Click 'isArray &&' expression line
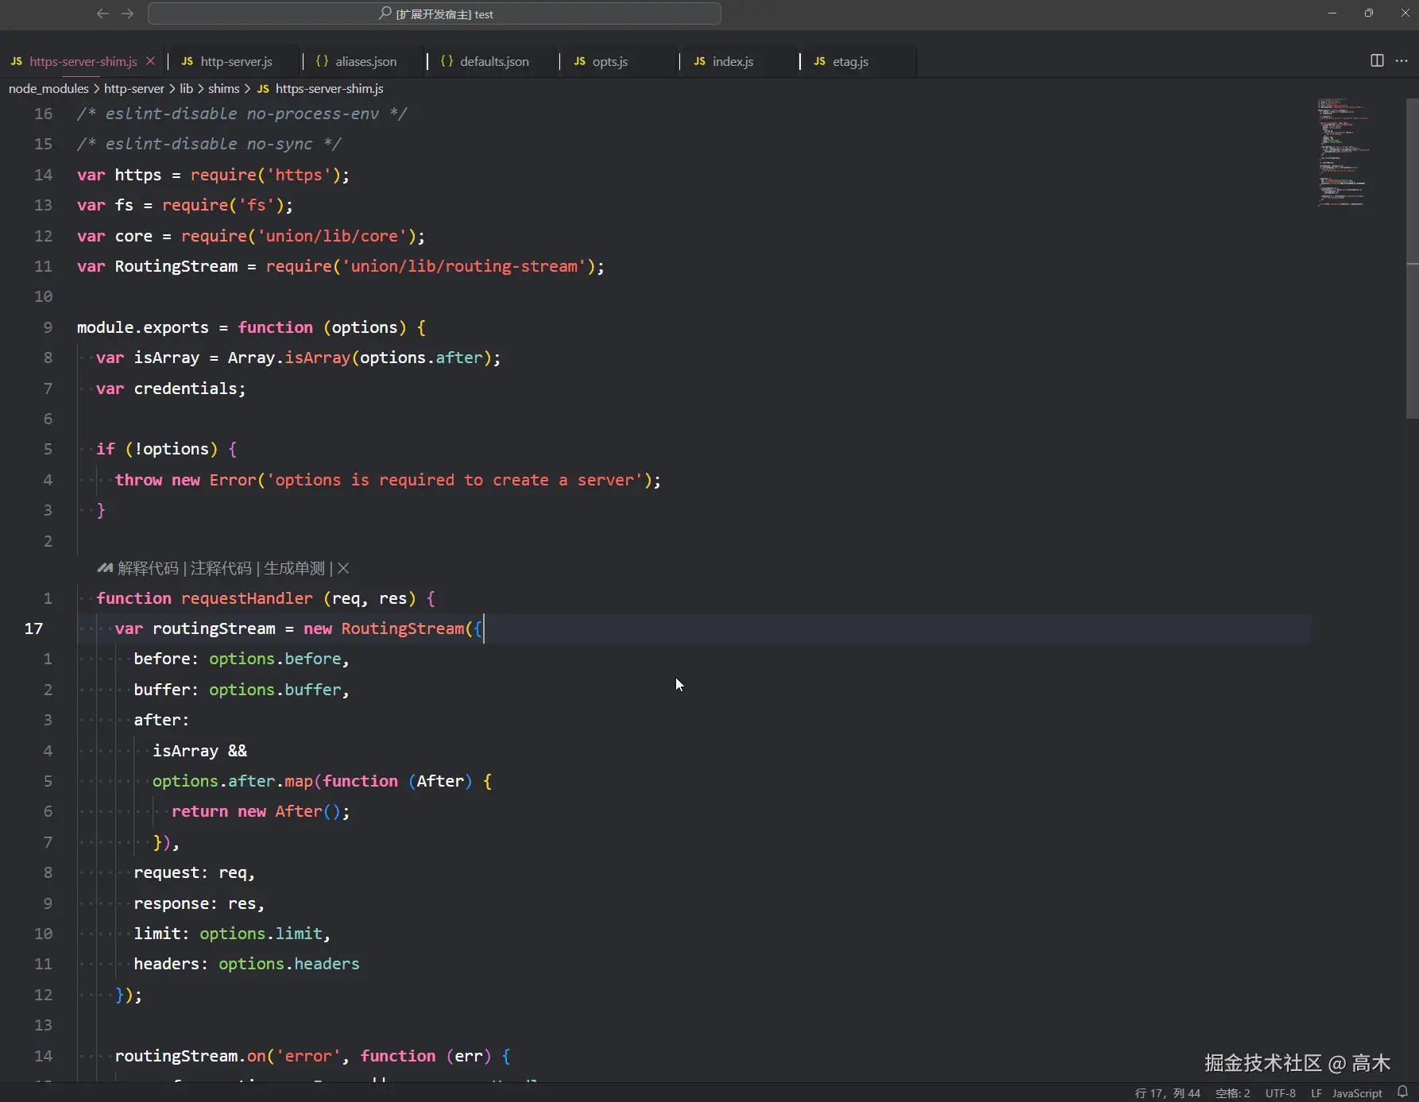Viewport: 1419px width, 1102px height. click(200, 751)
